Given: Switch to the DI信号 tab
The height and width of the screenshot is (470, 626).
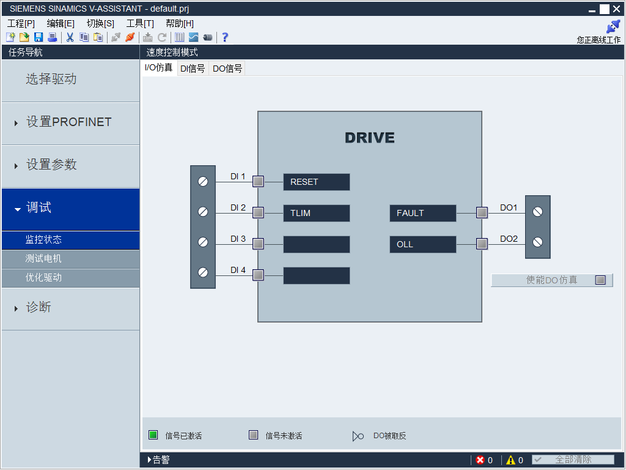Looking at the screenshot, I should (193, 69).
